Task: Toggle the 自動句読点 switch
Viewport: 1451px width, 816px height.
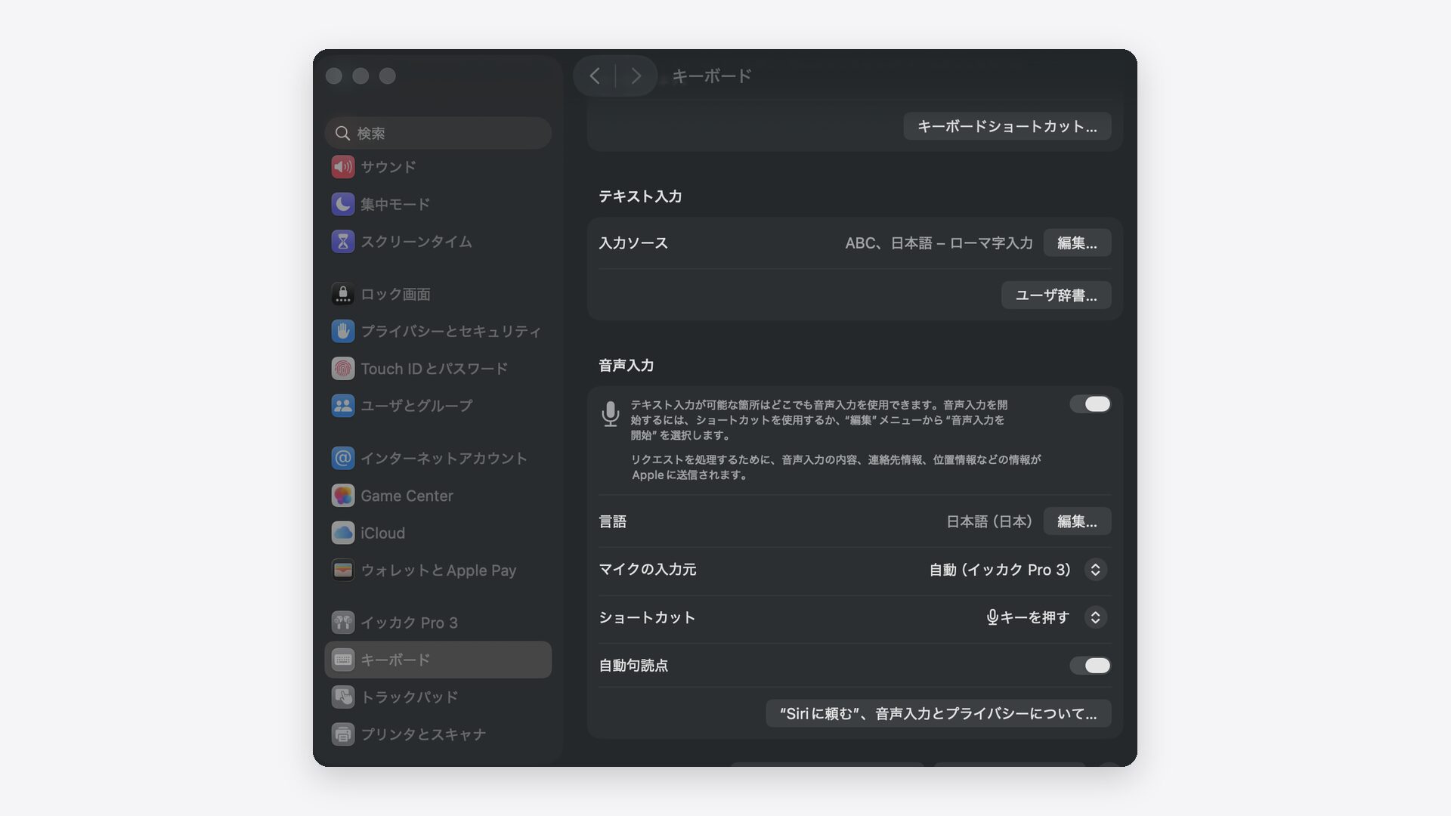Action: 1090,666
